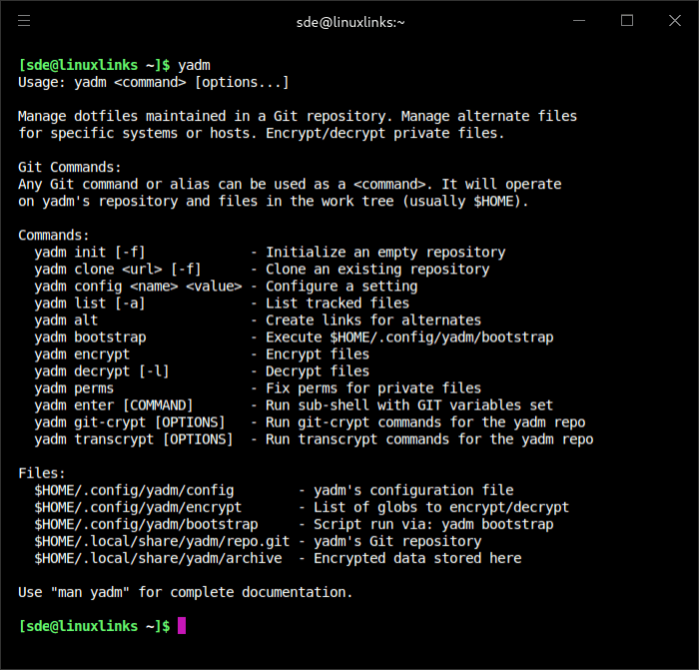Click the path $HOME/.config/yadm/encrypt

coord(138,507)
